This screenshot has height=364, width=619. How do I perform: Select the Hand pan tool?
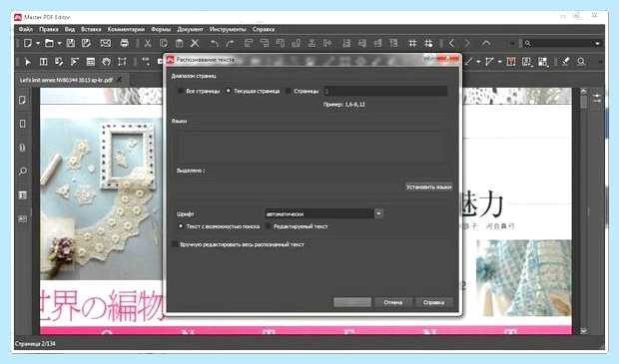(x=106, y=62)
